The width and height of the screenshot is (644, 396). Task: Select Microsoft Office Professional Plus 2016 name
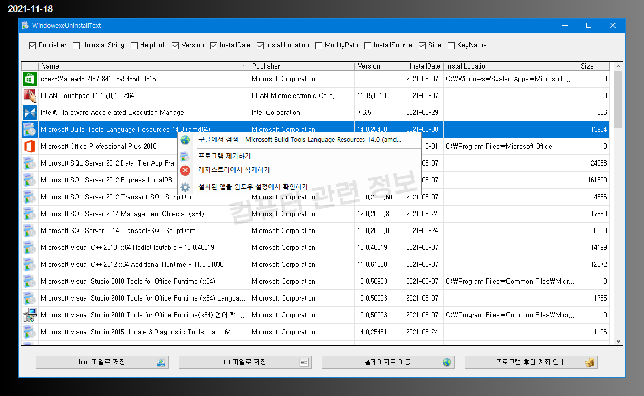coord(99,147)
